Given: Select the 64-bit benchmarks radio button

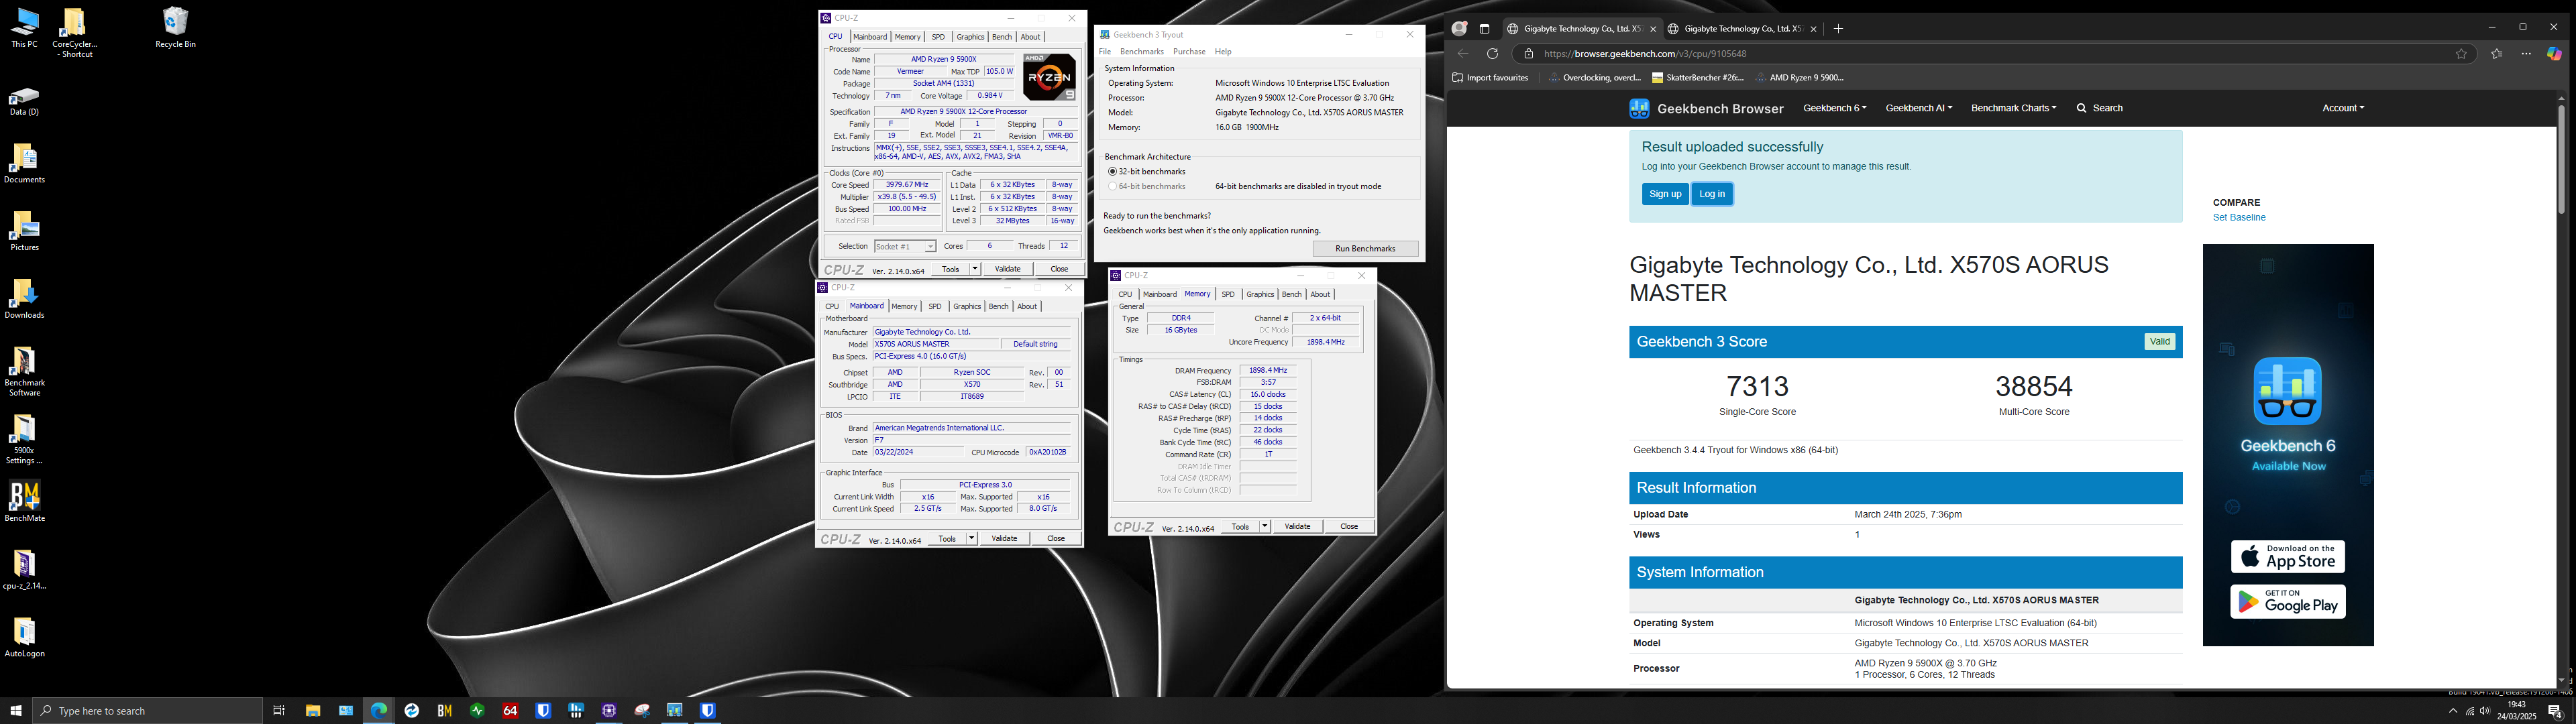Looking at the screenshot, I should (1112, 187).
